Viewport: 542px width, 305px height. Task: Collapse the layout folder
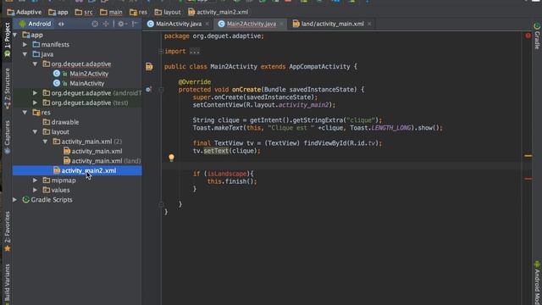pos(35,132)
